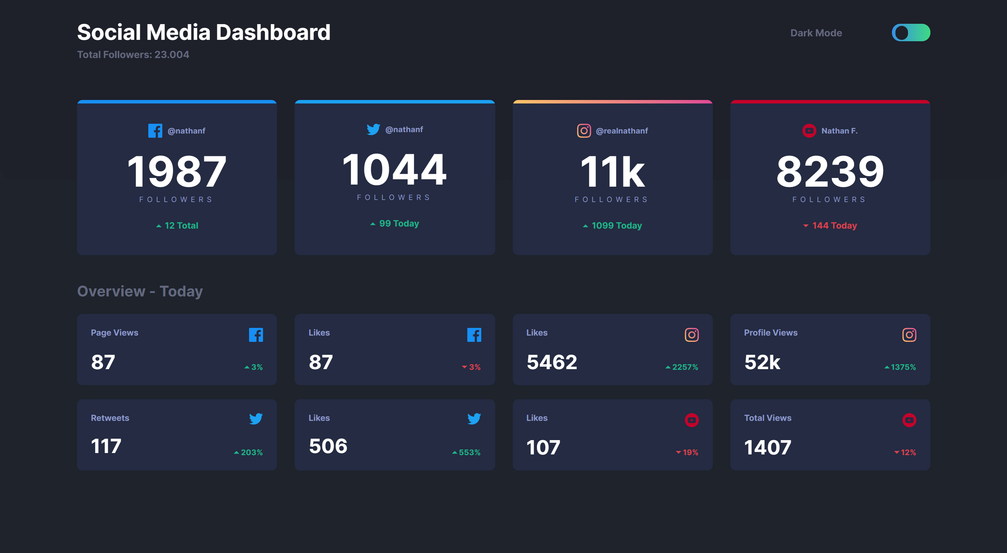Click the 99 Today change text
The height and width of the screenshot is (553, 1007).
pos(399,224)
